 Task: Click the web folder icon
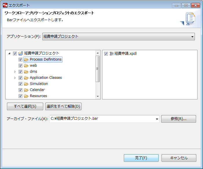[x=26, y=66]
